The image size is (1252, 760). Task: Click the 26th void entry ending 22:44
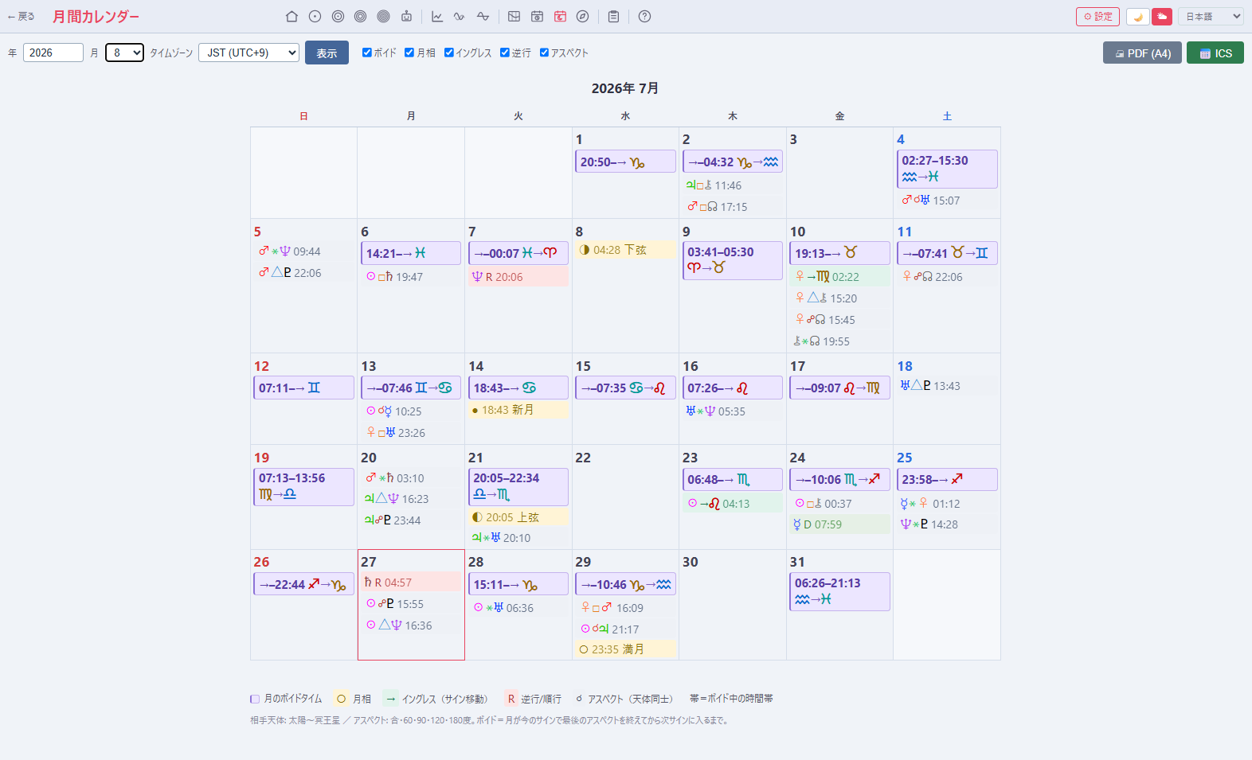tap(303, 584)
